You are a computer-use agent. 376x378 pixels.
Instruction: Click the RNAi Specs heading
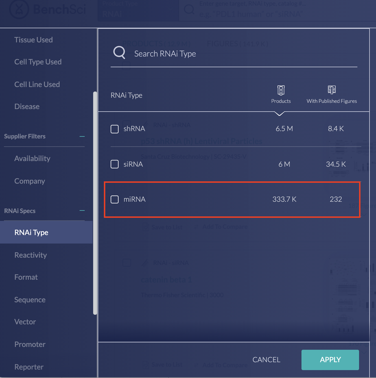[x=20, y=211]
